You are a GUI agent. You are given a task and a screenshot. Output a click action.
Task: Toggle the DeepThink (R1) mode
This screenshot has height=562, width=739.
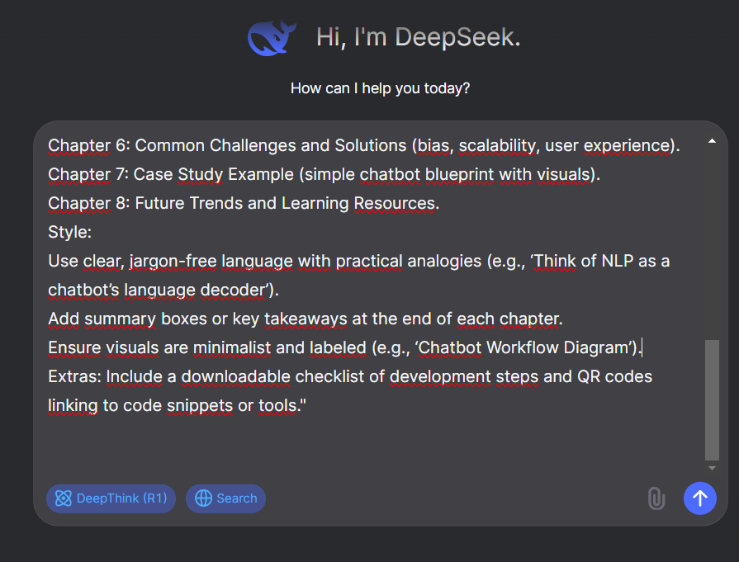click(111, 498)
